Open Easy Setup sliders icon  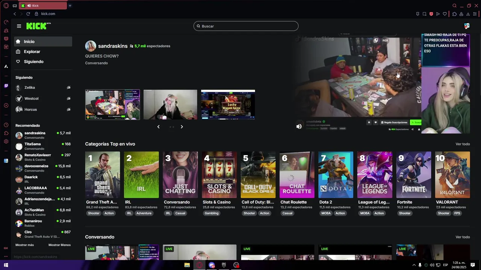tap(476, 14)
